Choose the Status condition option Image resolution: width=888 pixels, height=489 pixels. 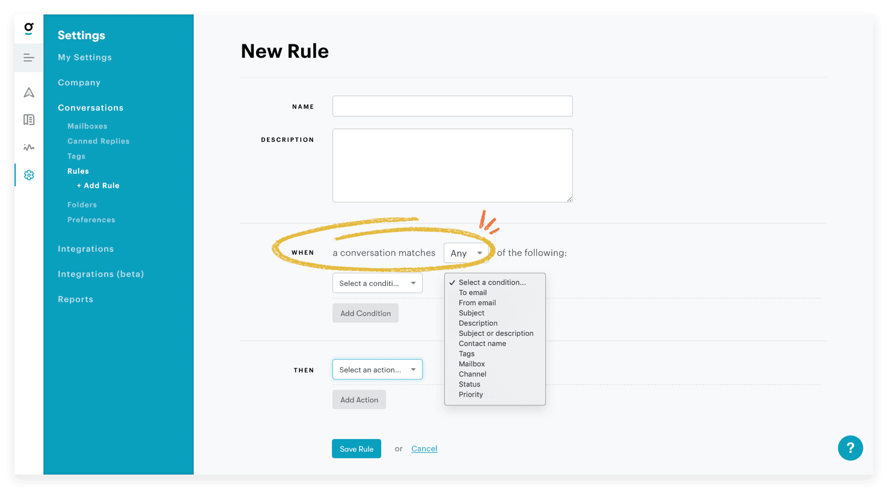[x=469, y=384]
